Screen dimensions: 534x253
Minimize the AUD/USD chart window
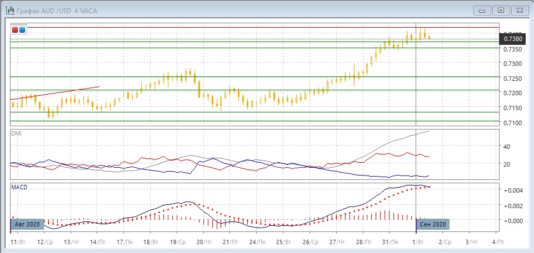coord(482,10)
